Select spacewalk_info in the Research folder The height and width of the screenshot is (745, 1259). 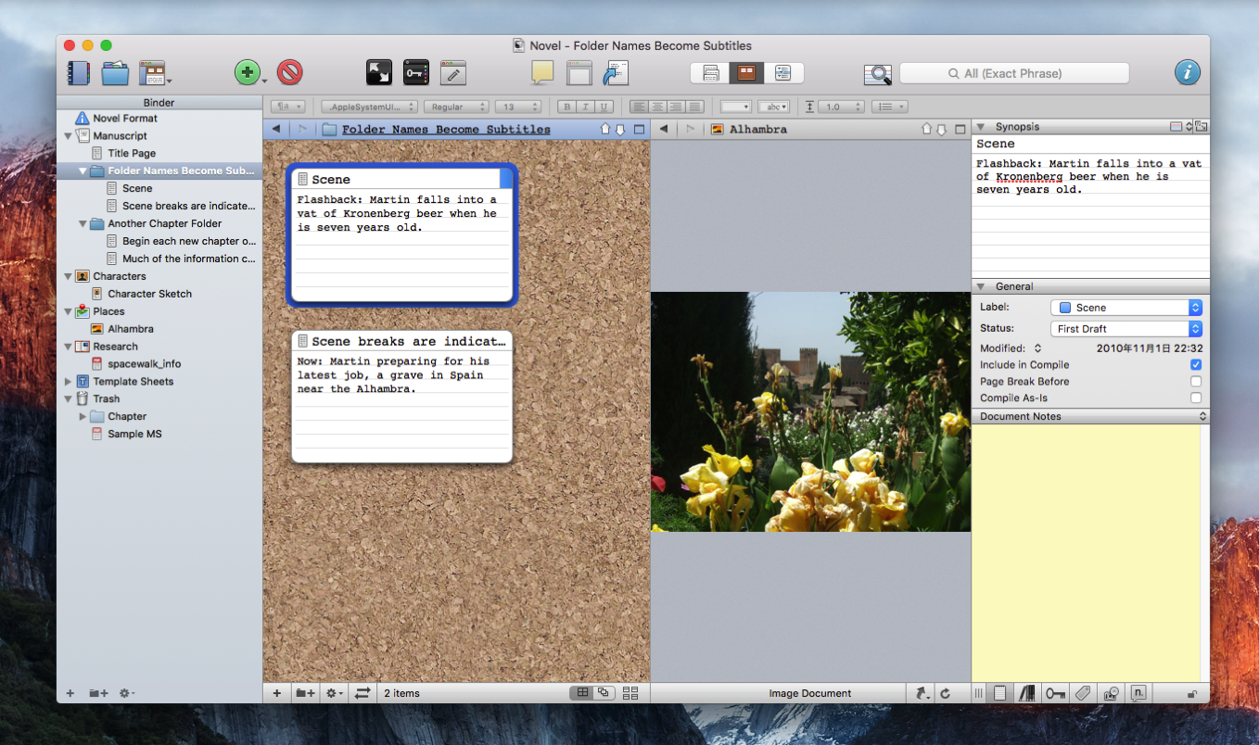coord(144,364)
